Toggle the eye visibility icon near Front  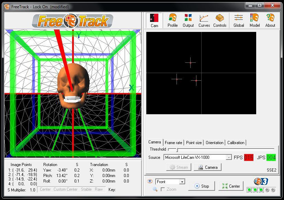tap(149, 181)
